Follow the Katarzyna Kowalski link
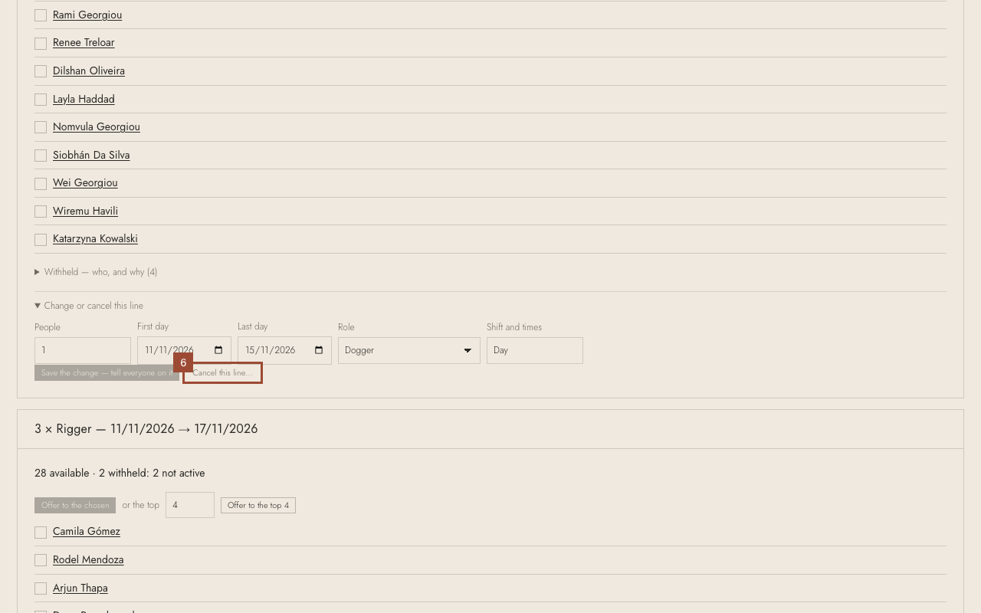Screen dimensions: 981x613 [x=95, y=238]
